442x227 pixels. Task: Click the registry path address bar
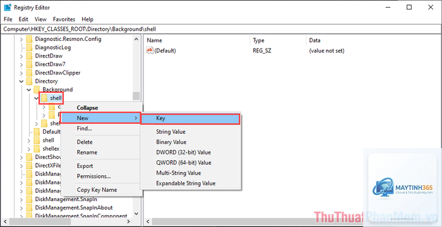221,29
